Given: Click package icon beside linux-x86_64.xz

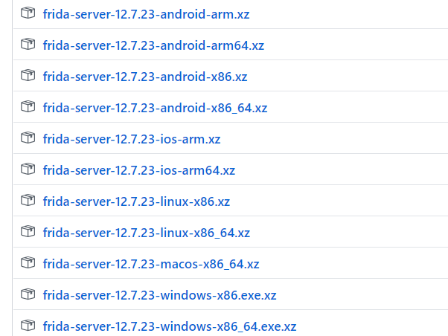Looking at the screenshot, I should tap(28, 231).
